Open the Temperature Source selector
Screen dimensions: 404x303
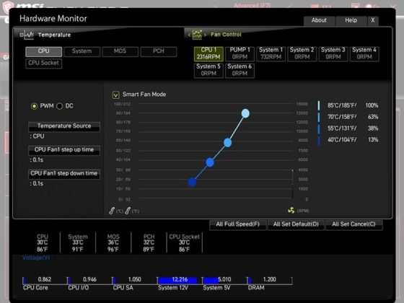click(64, 126)
